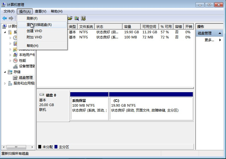Click the Back arrow toolbar icon
The height and width of the screenshot is (159, 226).
[x=5, y=18]
